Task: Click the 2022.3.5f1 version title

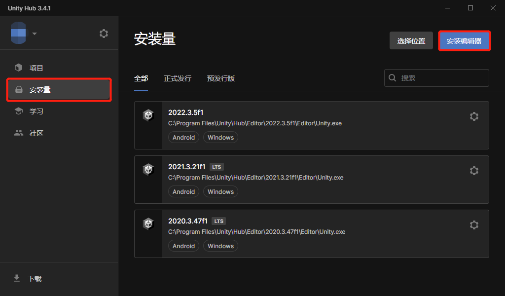Action: tap(186, 112)
